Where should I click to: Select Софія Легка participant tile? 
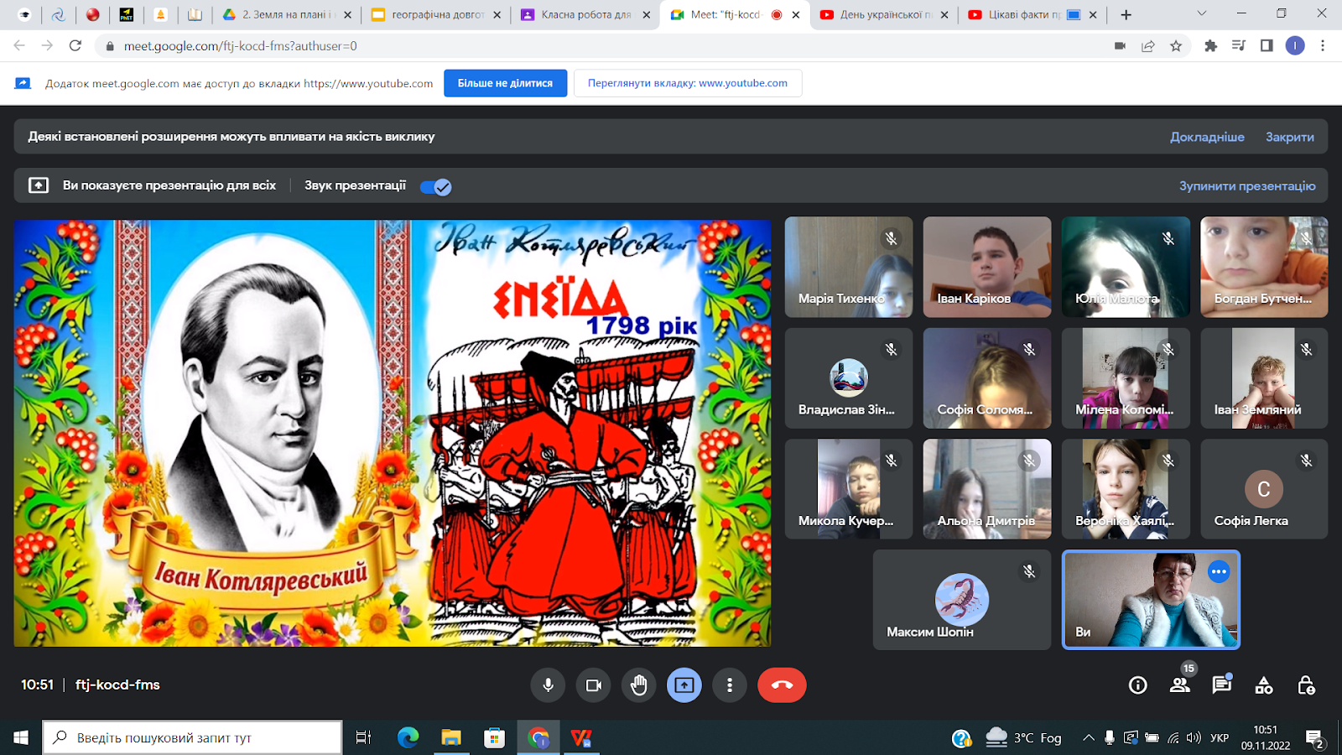point(1264,489)
